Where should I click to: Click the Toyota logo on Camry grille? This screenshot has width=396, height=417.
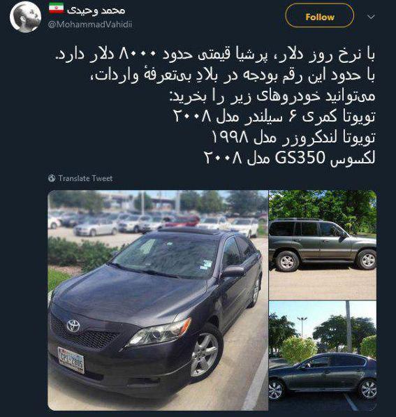tap(73, 325)
